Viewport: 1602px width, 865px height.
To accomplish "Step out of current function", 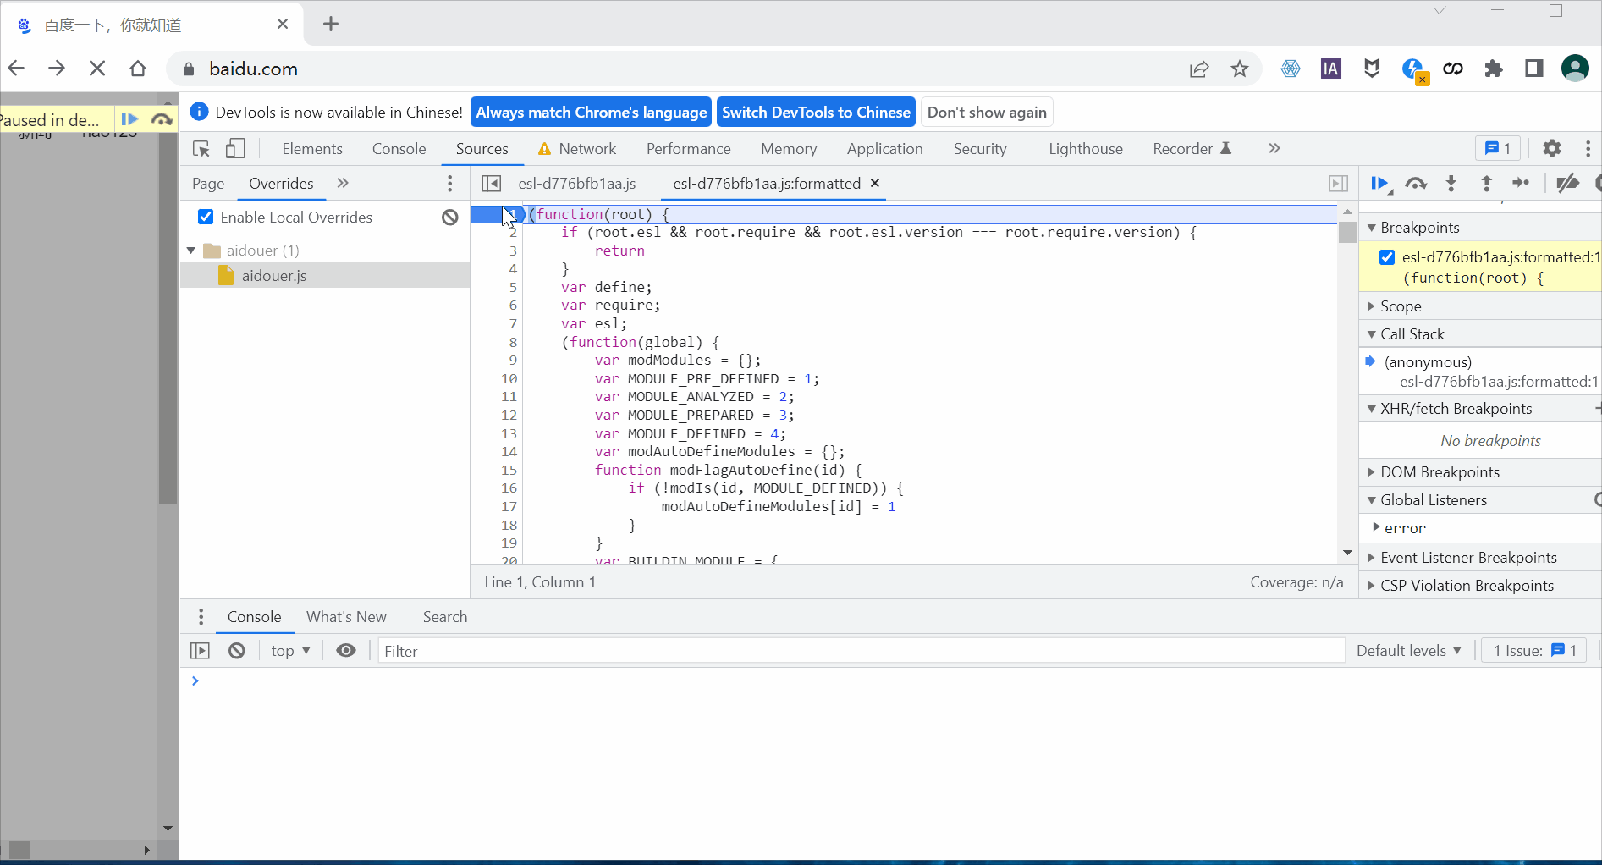I will pyautogui.click(x=1486, y=183).
